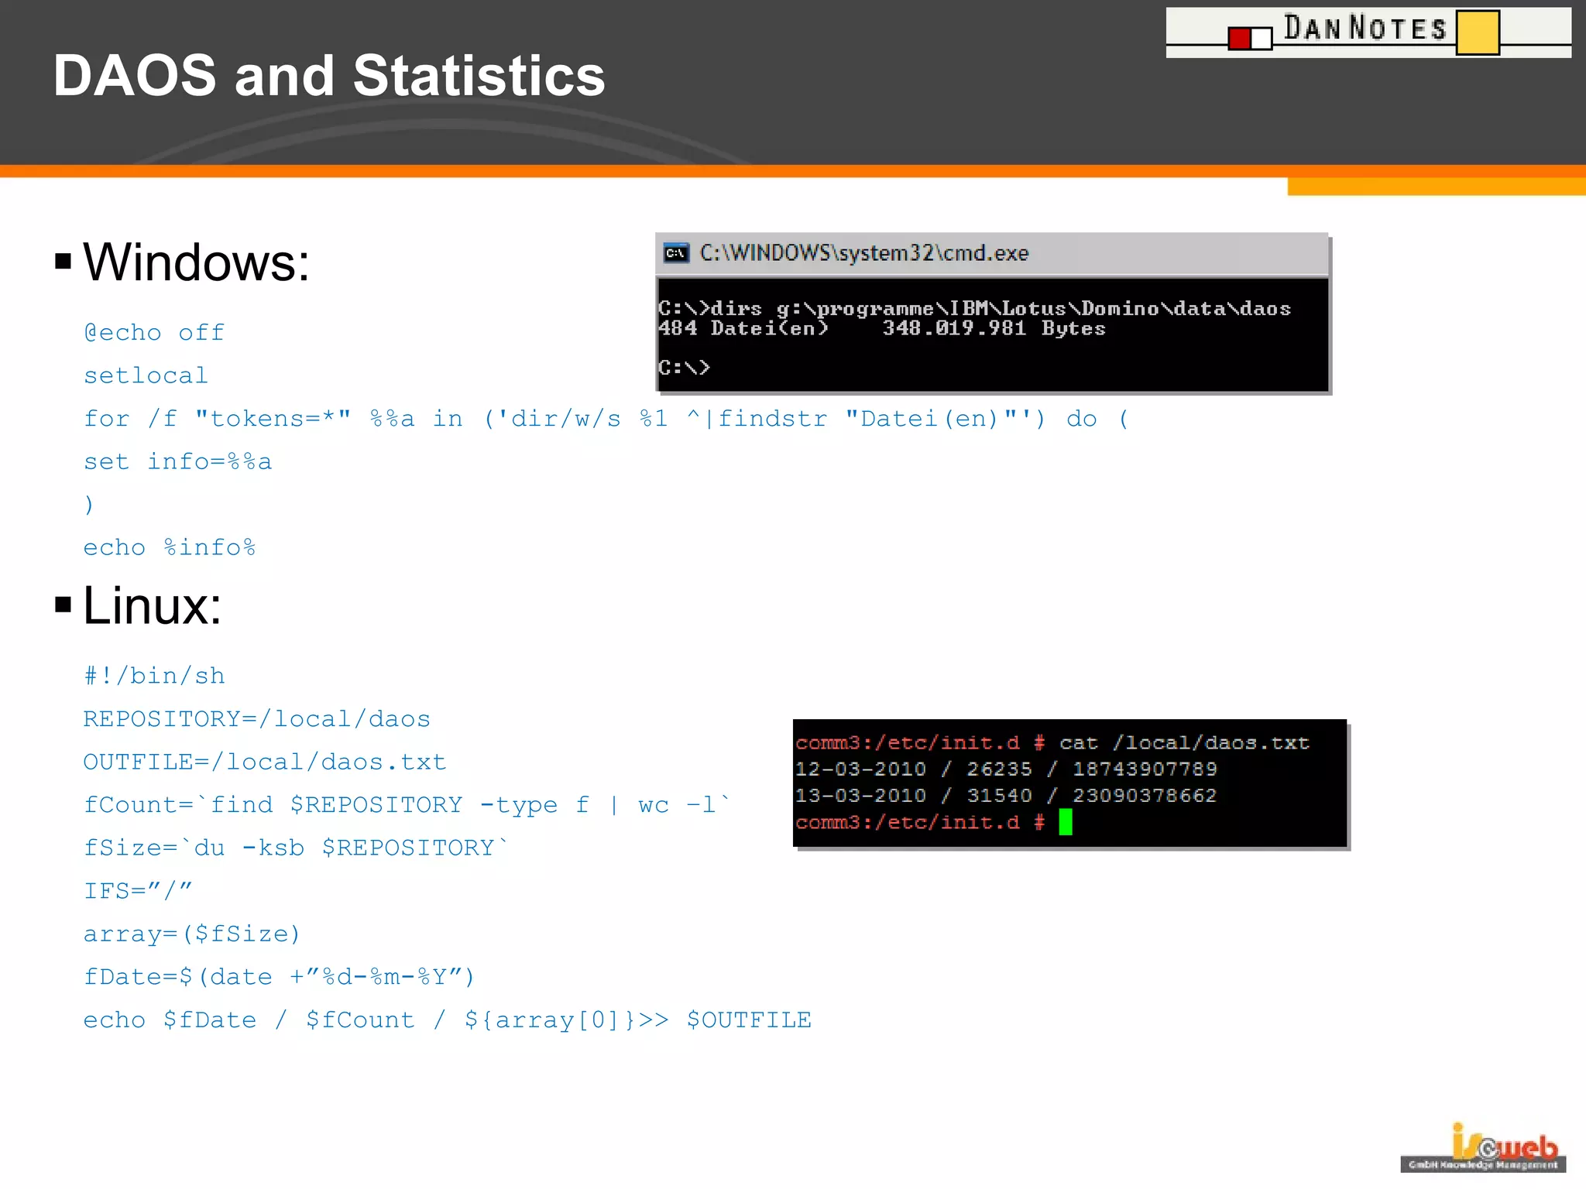The image size is (1586, 1189).
Task: Click the 'dirs g:\programme' command line
Action: click(974, 308)
